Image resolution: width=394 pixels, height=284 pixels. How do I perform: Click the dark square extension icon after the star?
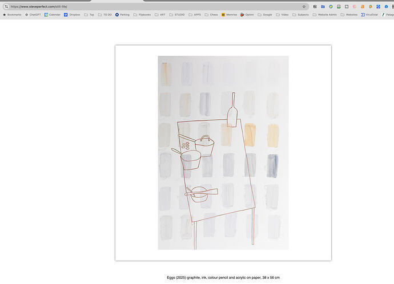(x=315, y=7)
